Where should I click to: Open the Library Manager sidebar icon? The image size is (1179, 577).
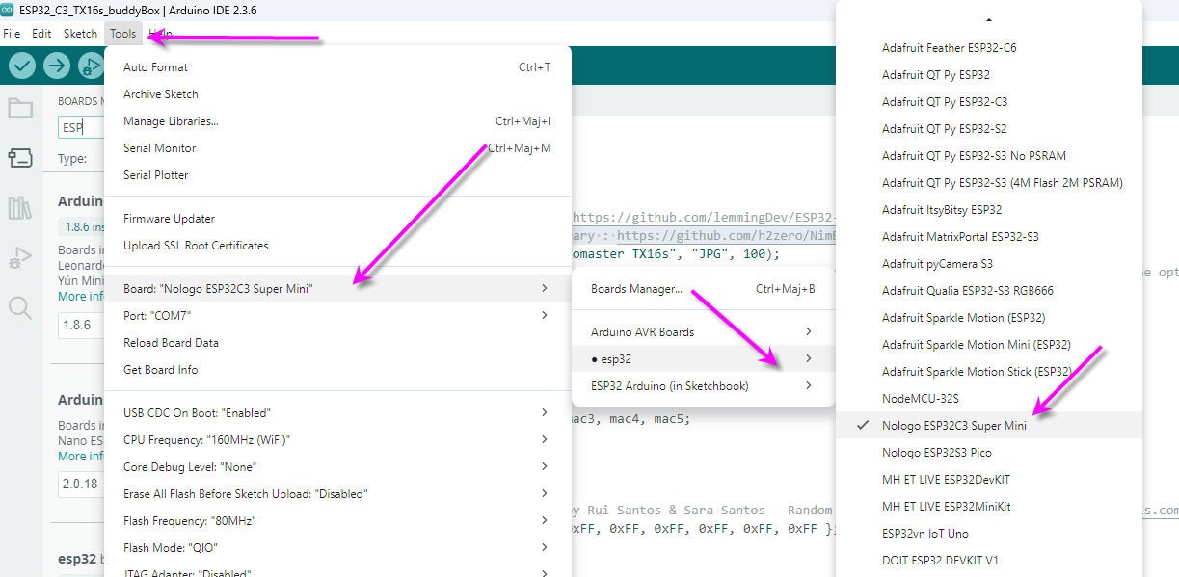tap(20, 208)
